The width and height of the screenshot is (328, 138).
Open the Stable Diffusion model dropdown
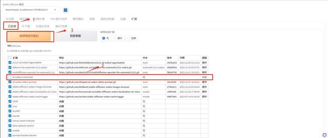(31, 10)
